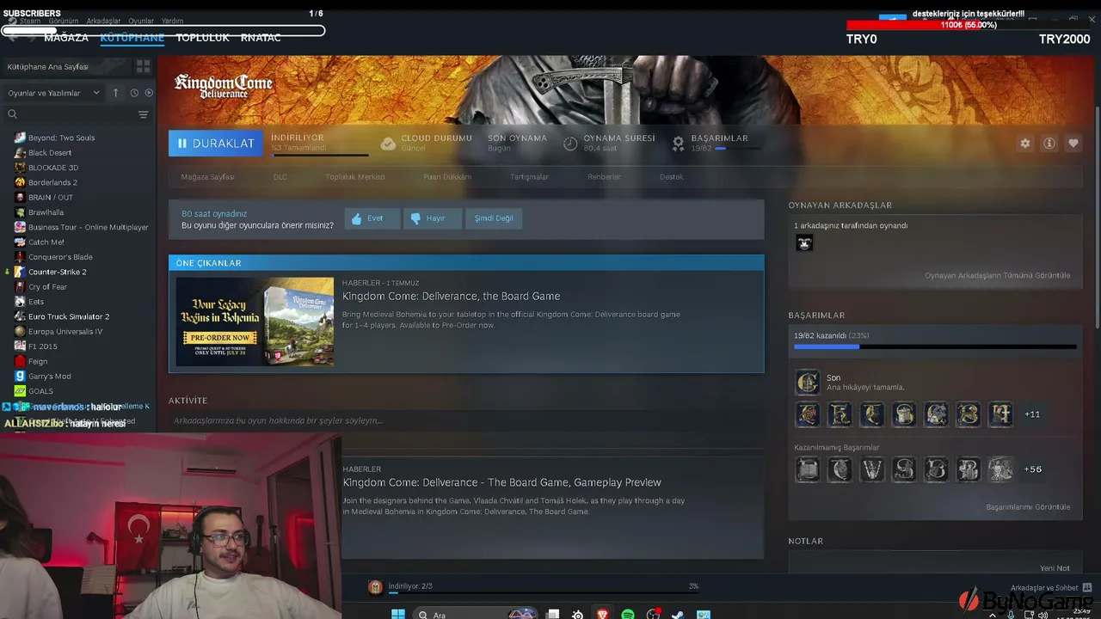
Task: Select Borderlands 2 in library list
Action: [x=52, y=182]
